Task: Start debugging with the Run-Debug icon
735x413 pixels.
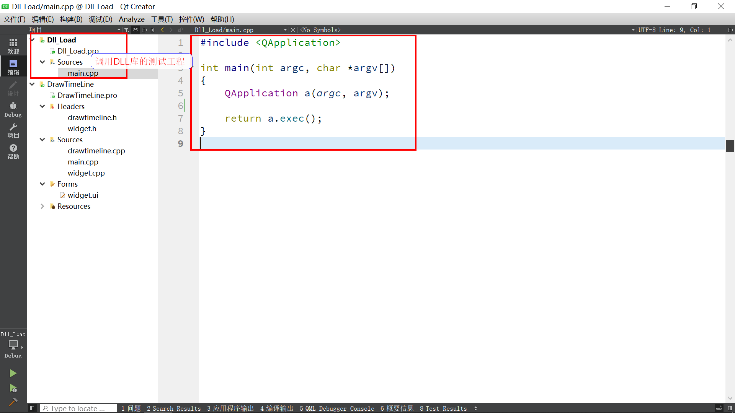Action: (13, 388)
